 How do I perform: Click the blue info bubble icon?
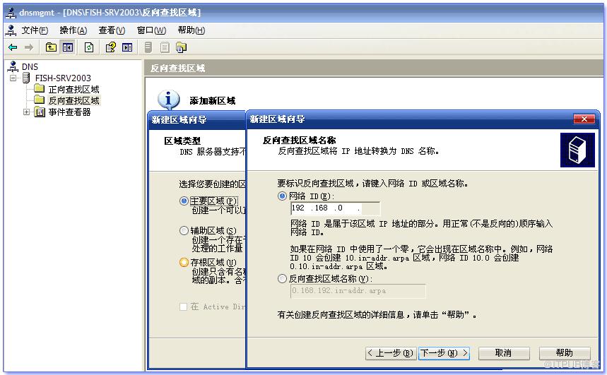[168, 100]
